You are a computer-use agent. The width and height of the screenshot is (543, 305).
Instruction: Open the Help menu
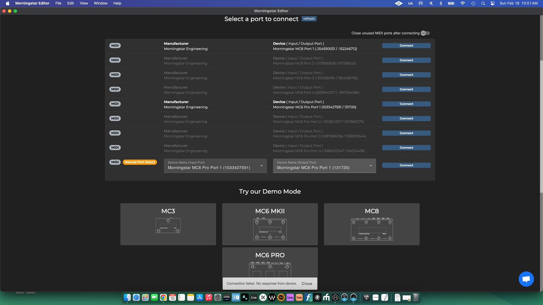tap(117, 3)
